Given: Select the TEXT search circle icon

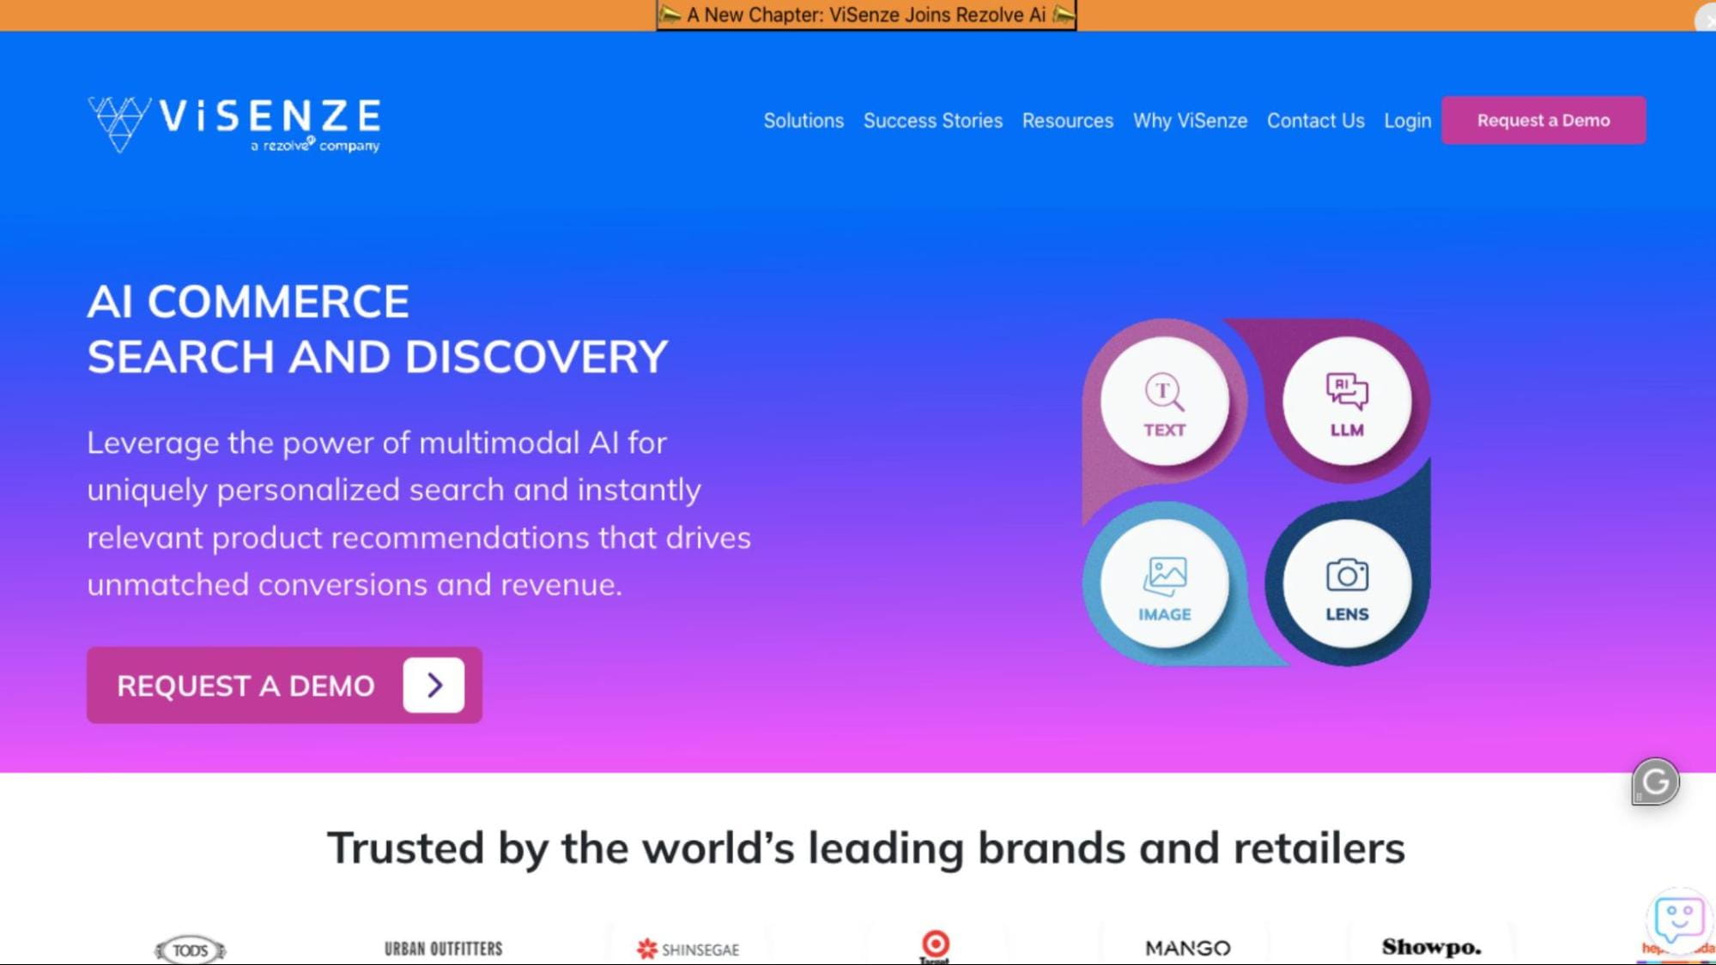Looking at the screenshot, I should coord(1164,401).
